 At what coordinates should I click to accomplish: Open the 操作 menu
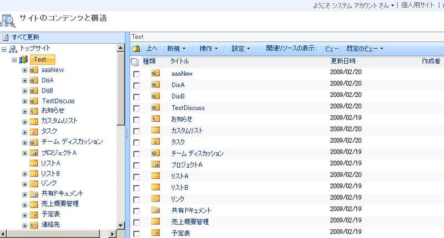point(209,49)
